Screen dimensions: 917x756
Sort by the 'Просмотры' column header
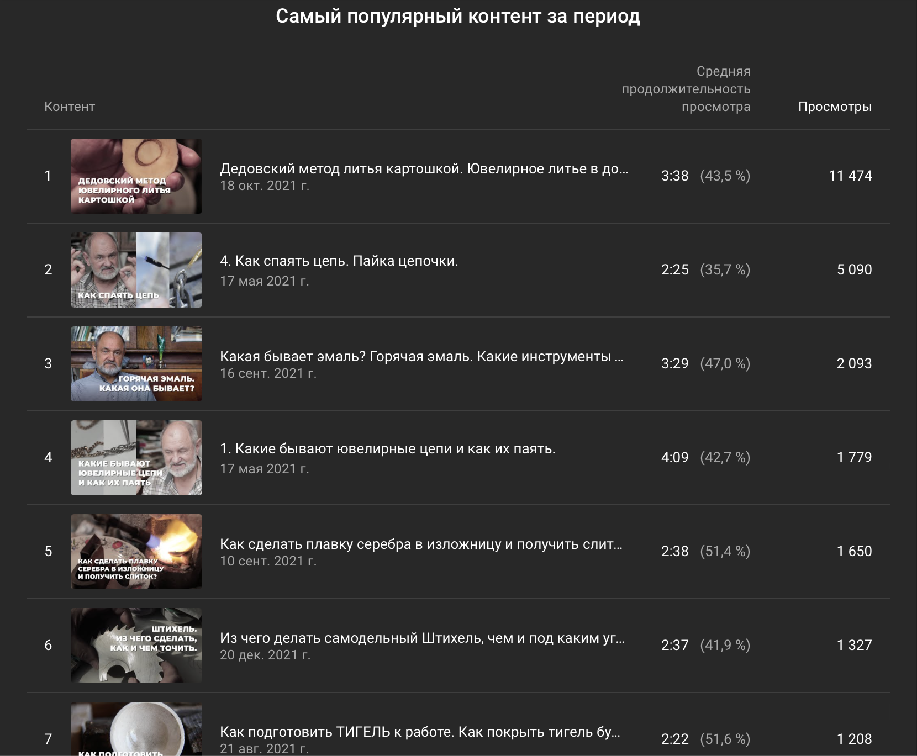point(835,107)
